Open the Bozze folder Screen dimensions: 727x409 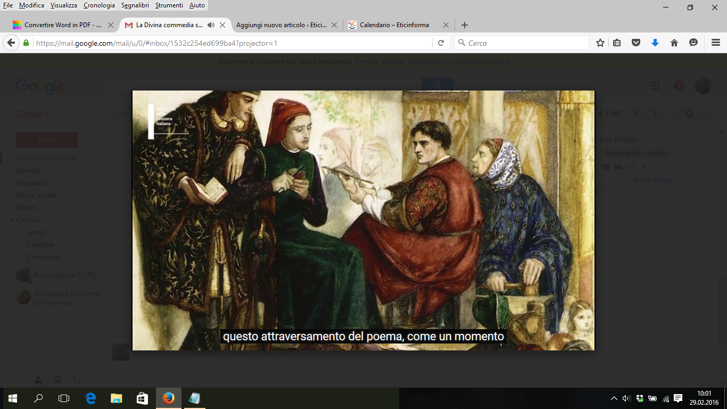(x=26, y=207)
